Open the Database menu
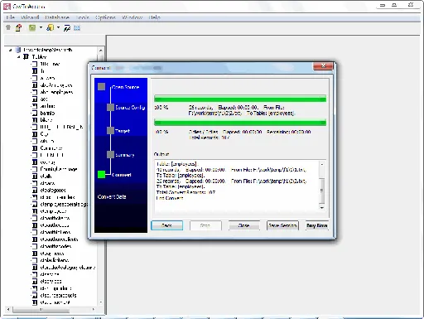The image size is (424, 319). 57,17
